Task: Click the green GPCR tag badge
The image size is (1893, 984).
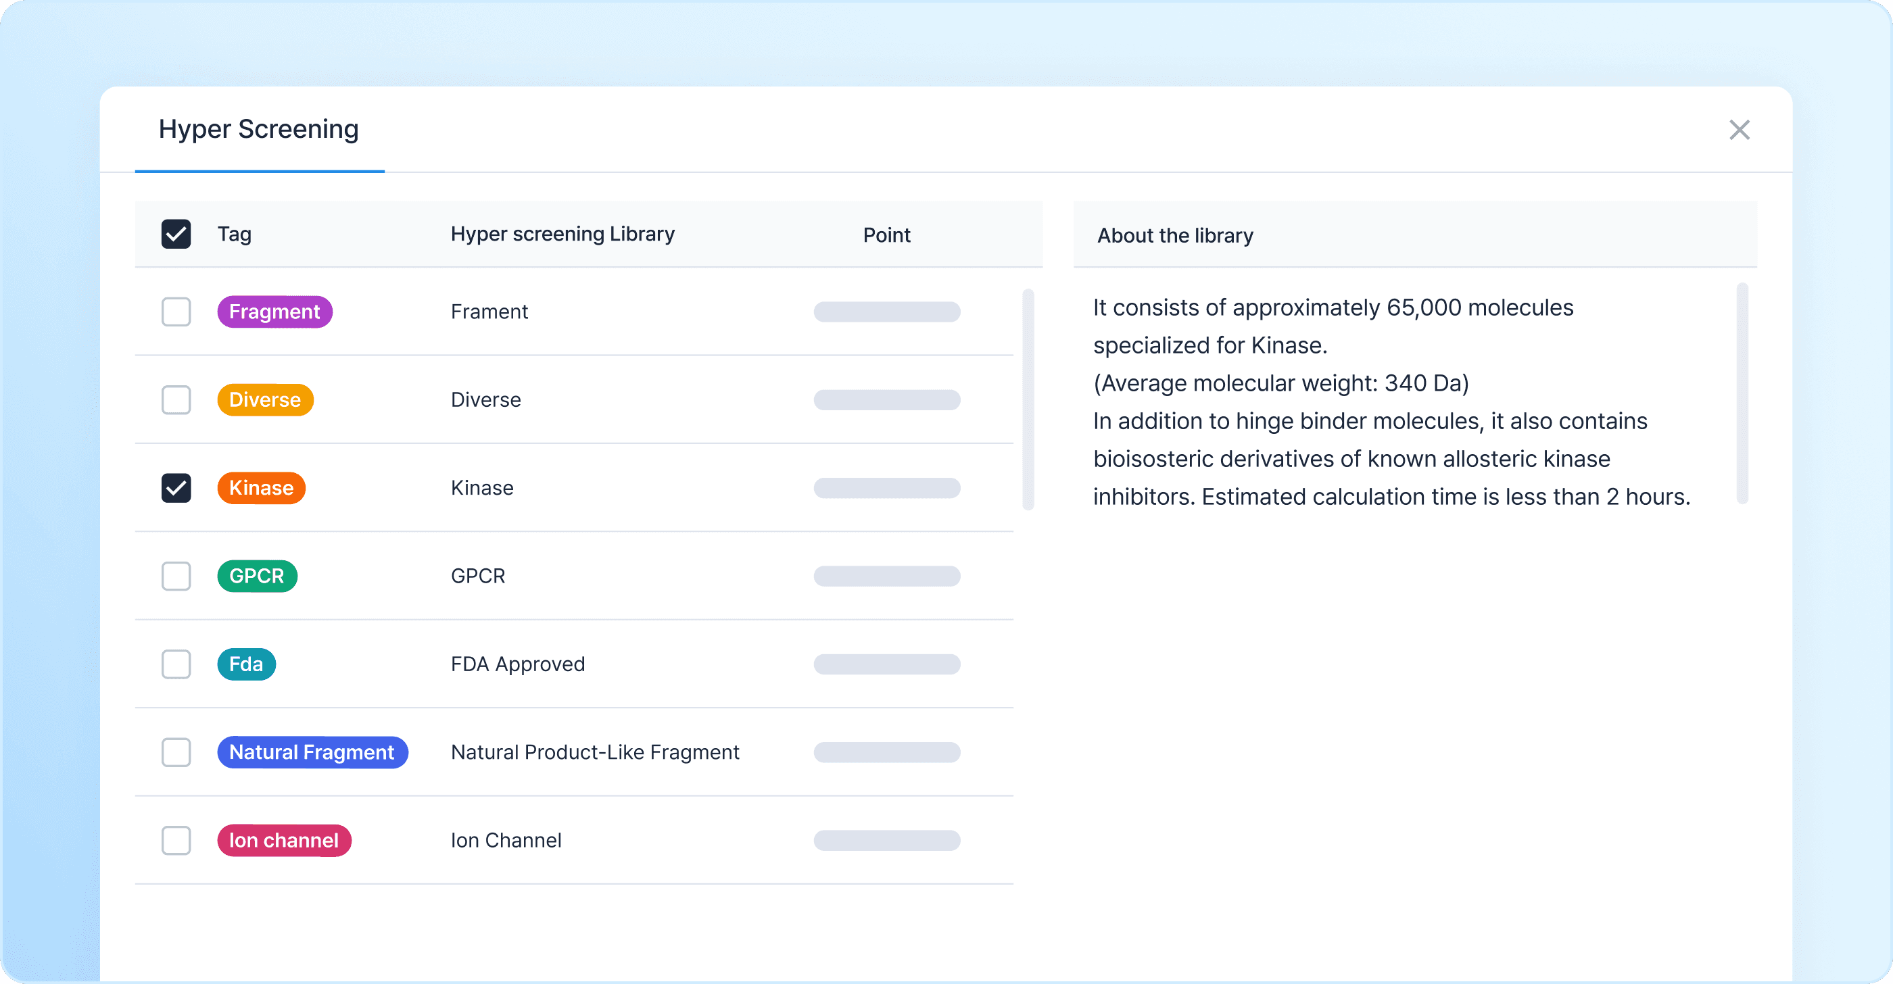Action: pyautogui.click(x=256, y=576)
